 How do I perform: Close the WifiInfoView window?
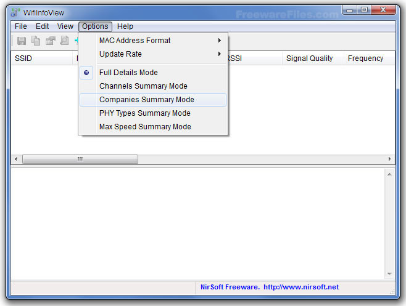point(383,10)
